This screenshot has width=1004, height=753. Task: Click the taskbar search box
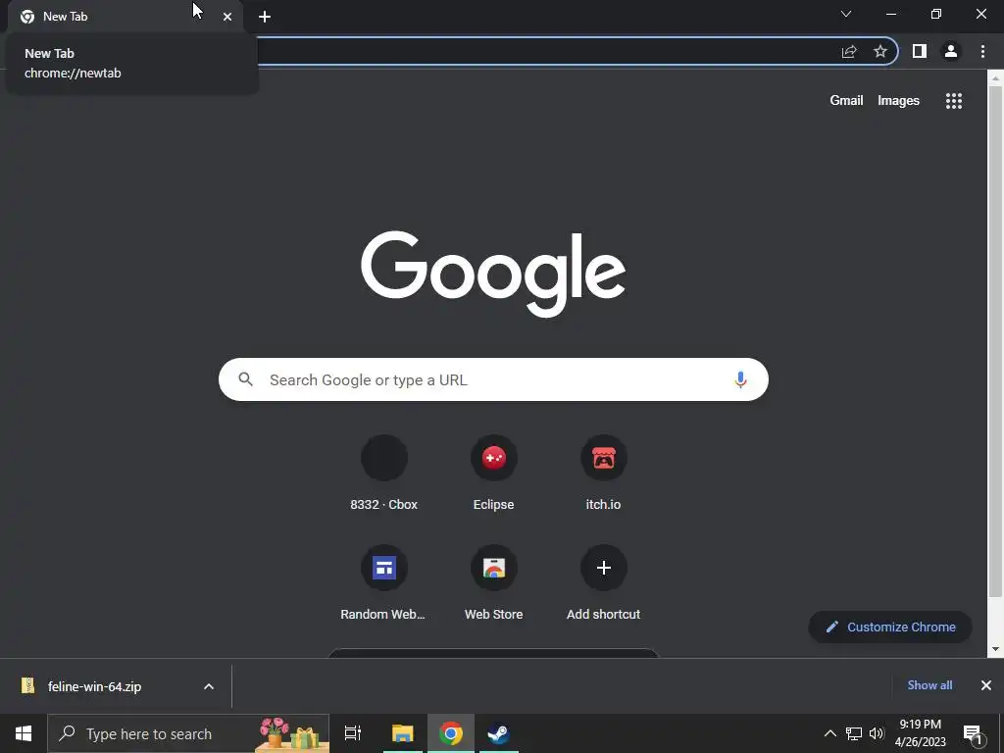pyautogui.click(x=188, y=733)
